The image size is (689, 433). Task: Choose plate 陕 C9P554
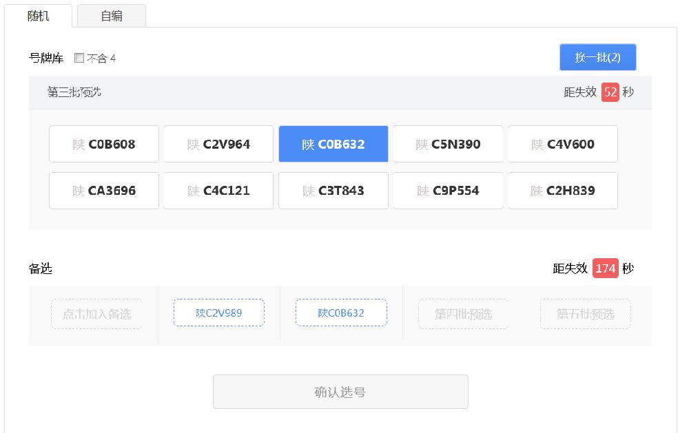pyautogui.click(x=448, y=191)
